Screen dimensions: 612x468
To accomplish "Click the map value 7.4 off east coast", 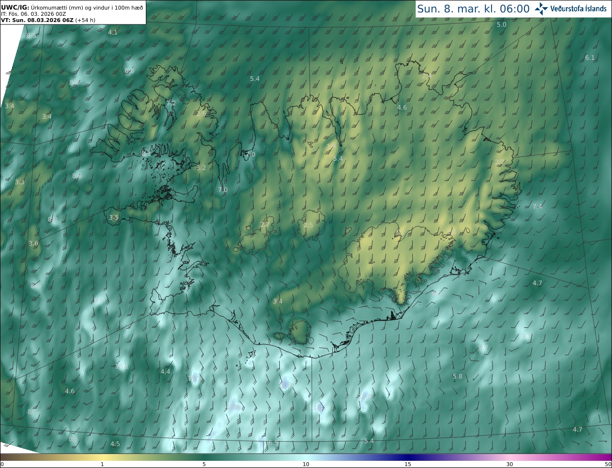I will 537,206.
